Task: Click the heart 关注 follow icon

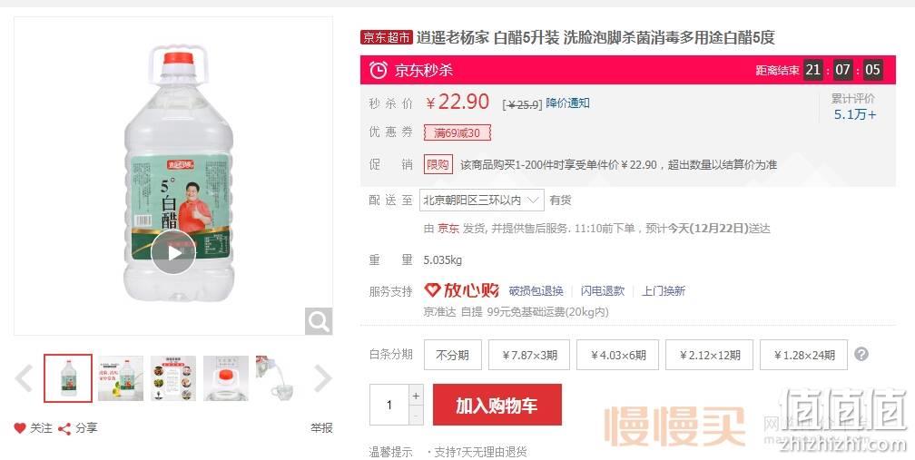Action: pyautogui.click(x=20, y=428)
